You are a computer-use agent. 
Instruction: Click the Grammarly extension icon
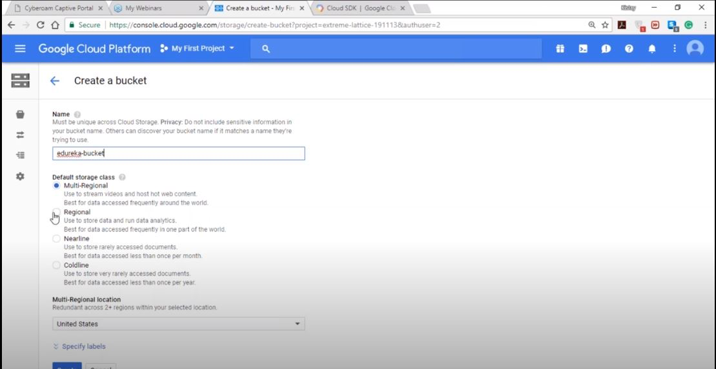[x=688, y=25]
